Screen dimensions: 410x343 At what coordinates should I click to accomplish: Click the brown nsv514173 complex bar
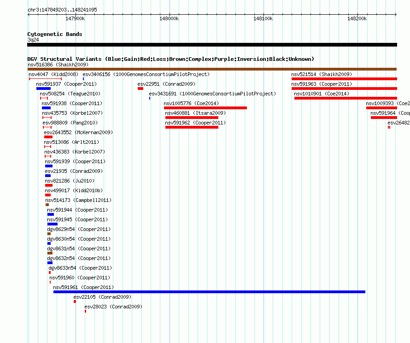pos(47,205)
